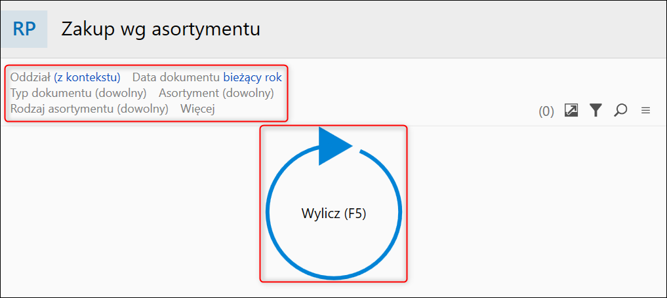The width and height of the screenshot is (667, 298).
Task: Click the Data dokumentu filter label
Action: [176, 77]
